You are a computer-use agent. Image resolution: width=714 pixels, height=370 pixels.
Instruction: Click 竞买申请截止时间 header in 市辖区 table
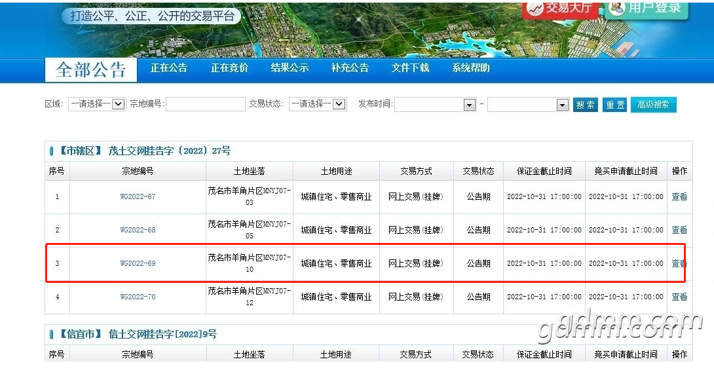tap(626, 171)
